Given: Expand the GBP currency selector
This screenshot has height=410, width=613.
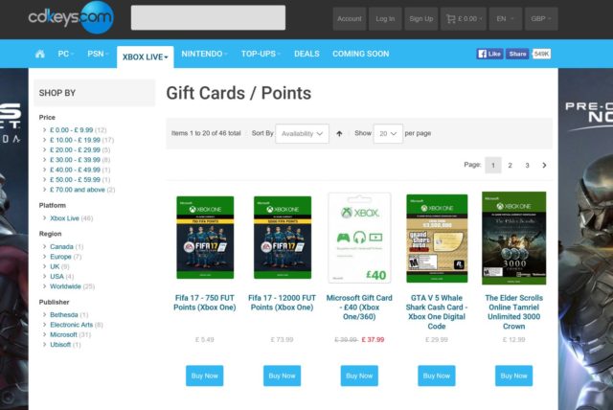Looking at the screenshot, I should [x=541, y=19].
